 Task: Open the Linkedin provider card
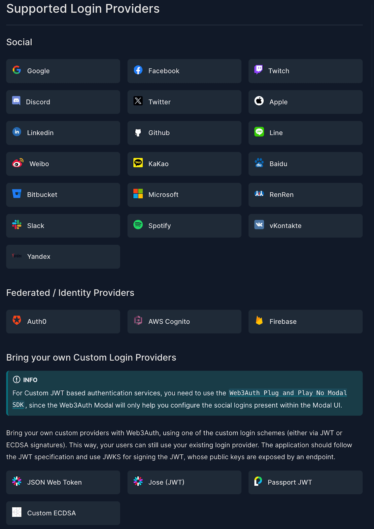point(63,133)
